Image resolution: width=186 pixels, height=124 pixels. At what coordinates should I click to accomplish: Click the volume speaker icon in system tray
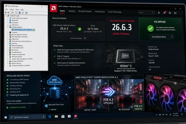click(167, 115)
